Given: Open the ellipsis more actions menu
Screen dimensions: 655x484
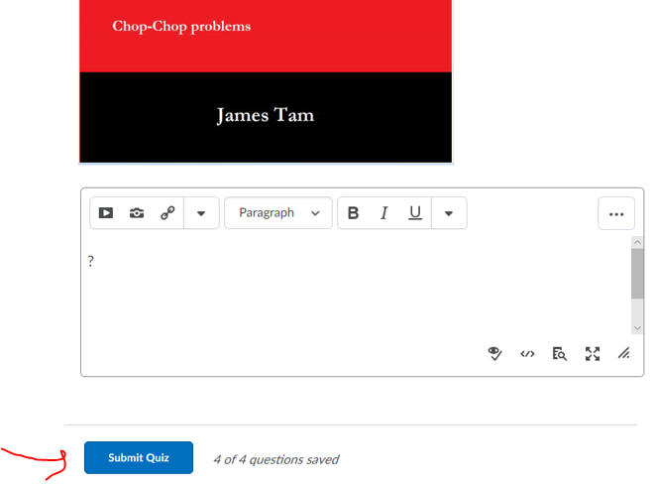Looking at the screenshot, I should coord(615,213).
